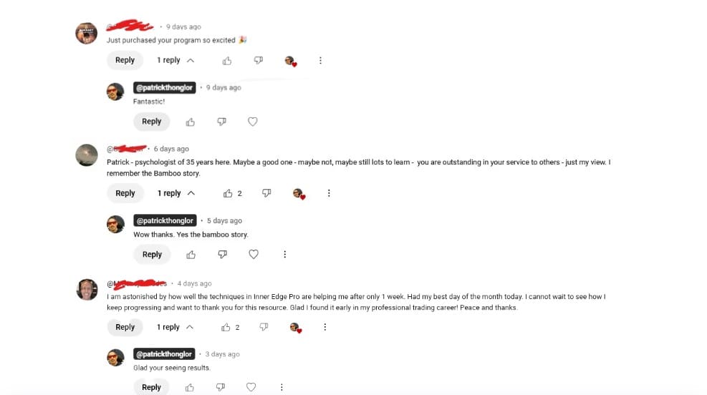
Task: Like the psychologist of 35 years comment
Action: coord(228,193)
